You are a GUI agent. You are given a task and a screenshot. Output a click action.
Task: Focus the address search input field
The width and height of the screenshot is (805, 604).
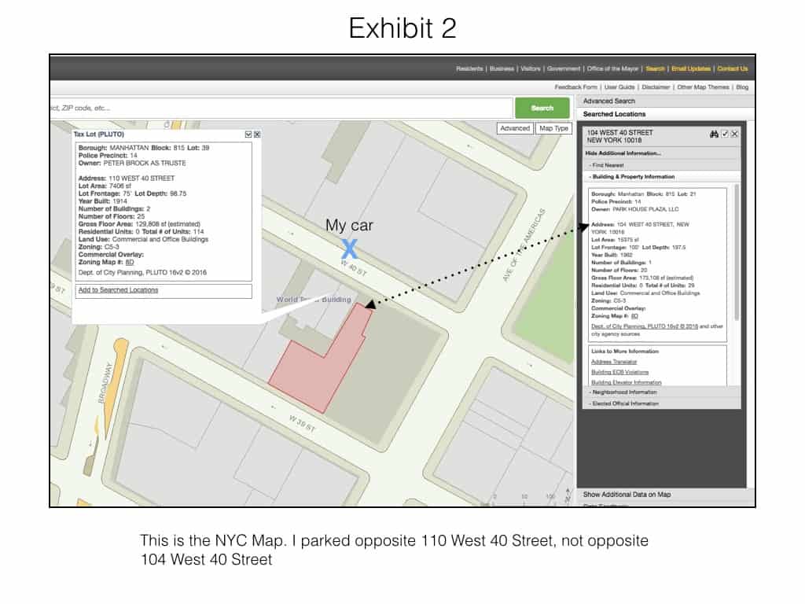pyautogui.click(x=281, y=108)
